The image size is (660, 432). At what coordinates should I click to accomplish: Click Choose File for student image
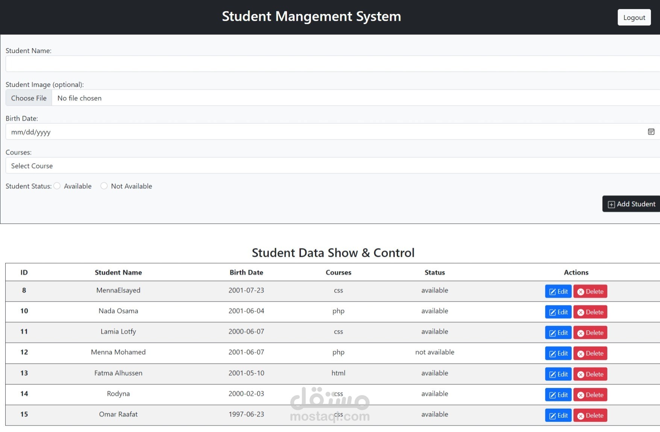pyautogui.click(x=29, y=98)
